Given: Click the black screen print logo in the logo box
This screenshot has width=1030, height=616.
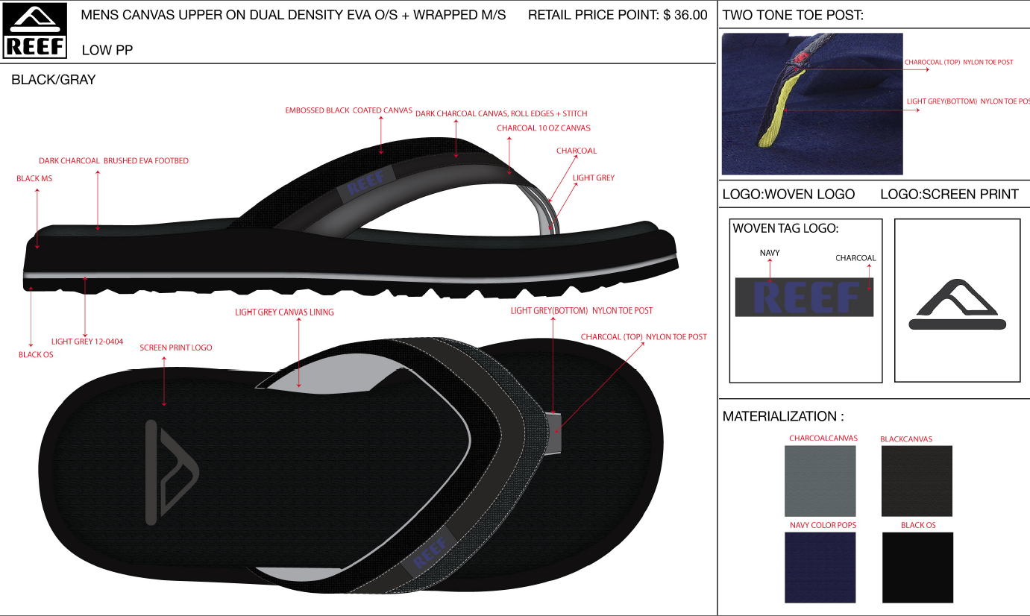Looking at the screenshot, I should [x=958, y=305].
